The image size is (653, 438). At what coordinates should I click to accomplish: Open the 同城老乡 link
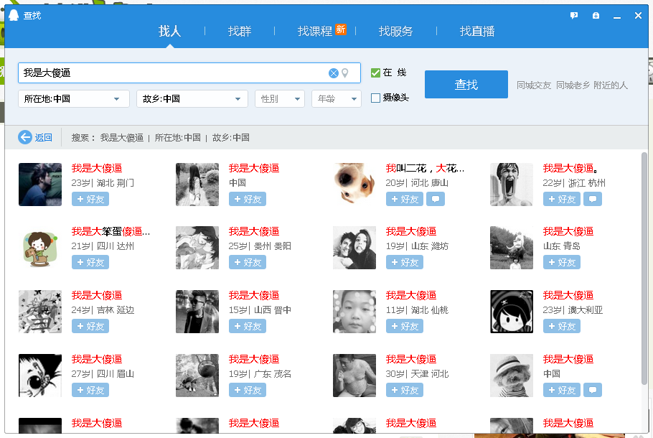coord(573,85)
